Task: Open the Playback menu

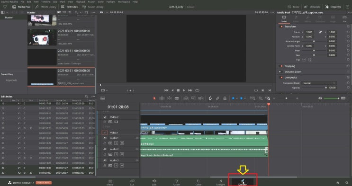Action: [x=81, y=2]
